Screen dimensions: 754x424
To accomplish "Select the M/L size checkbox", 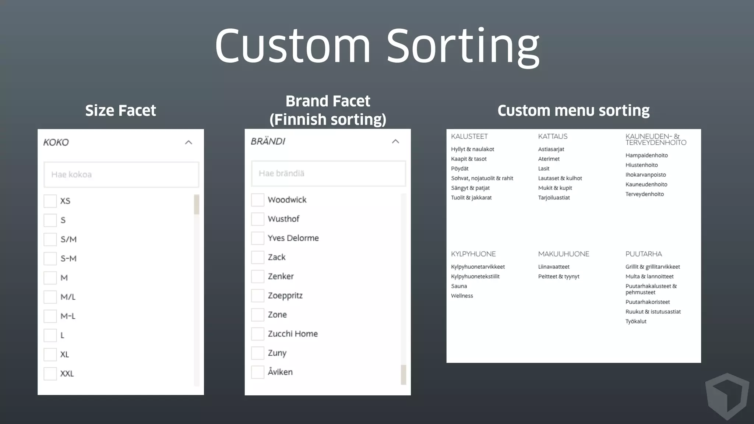I will 50,297.
